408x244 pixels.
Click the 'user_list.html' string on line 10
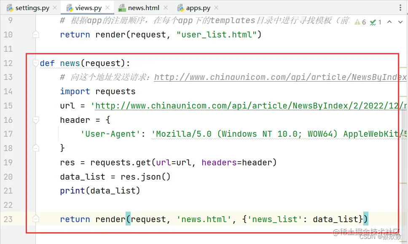(217, 34)
